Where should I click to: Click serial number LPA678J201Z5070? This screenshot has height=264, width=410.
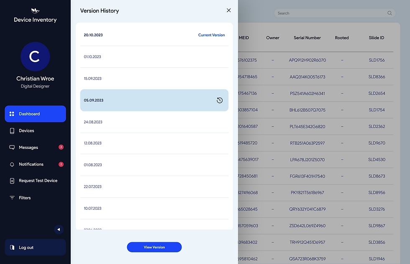[307, 159]
